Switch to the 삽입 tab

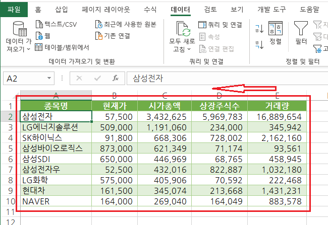(61, 10)
